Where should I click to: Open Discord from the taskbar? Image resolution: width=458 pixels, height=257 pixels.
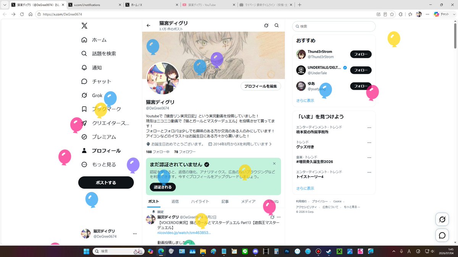pyautogui.click(x=255, y=251)
